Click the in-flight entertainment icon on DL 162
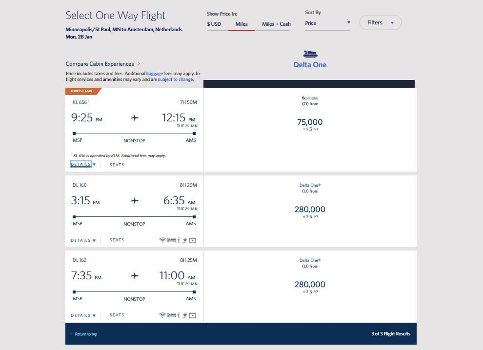The image size is (483, 350). (x=192, y=315)
